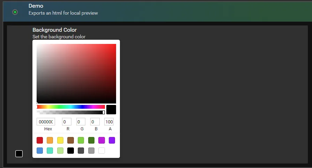Choose the magenta preset swatch

tap(101, 140)
